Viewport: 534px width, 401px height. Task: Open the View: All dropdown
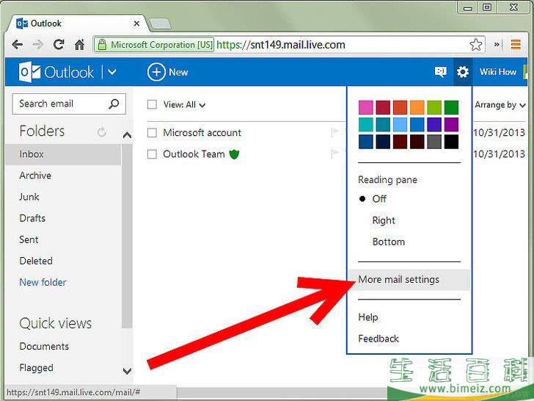click(x=184, y=105)
